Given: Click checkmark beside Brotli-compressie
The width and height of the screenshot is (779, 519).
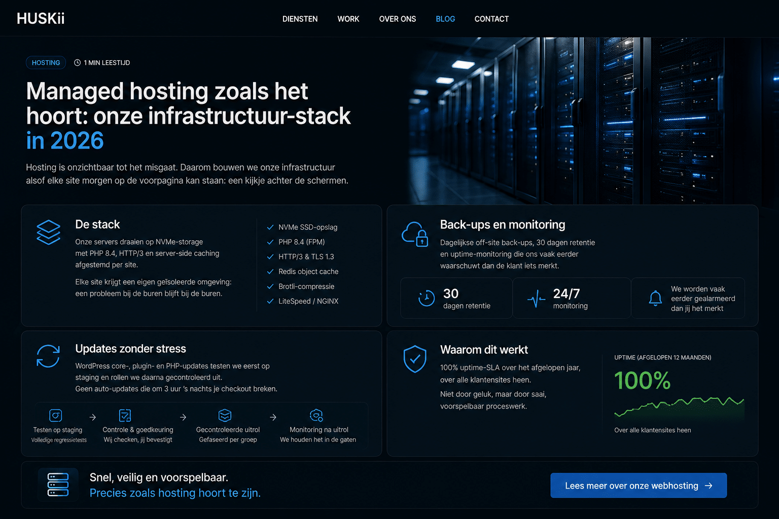Looking at the screenshot, I should tap(270, 286).
